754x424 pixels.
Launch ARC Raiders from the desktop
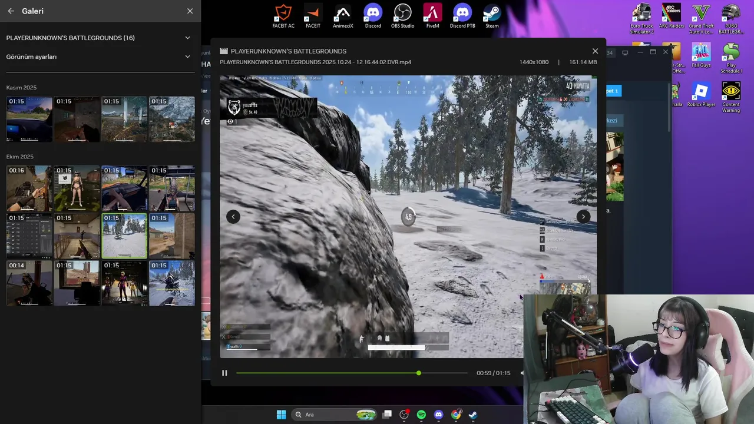click(672, 16)
